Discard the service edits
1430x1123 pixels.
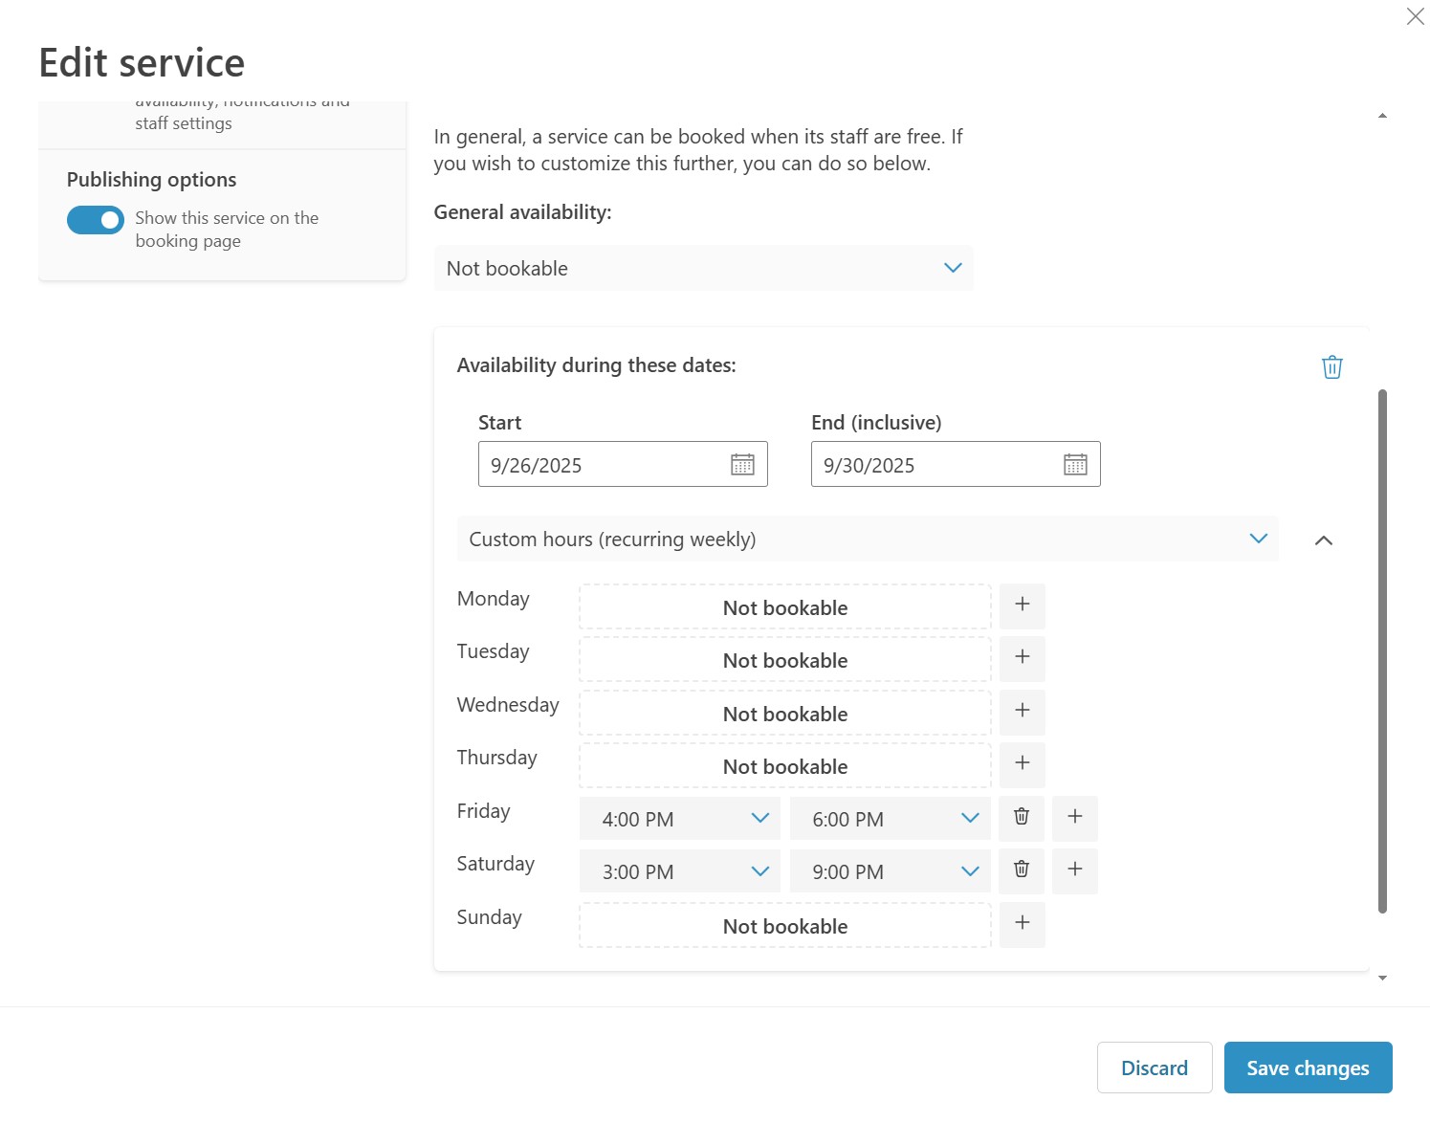pyautogui.click(x=1154, y=1068)
